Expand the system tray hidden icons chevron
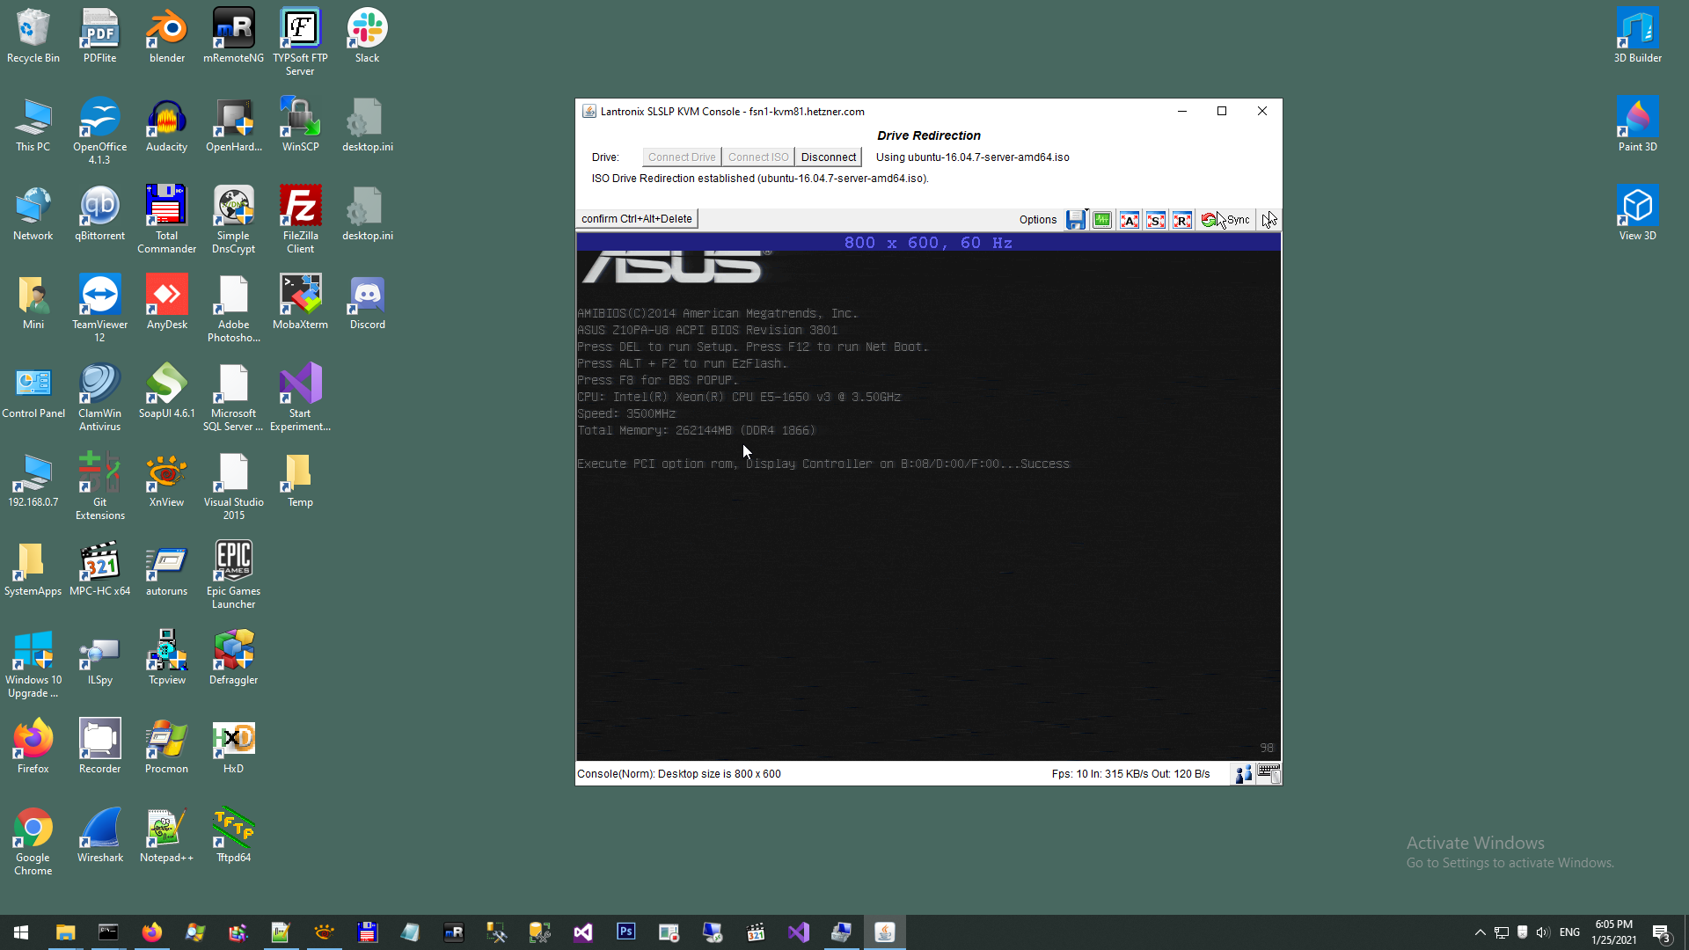The height and width of the screenshot is (950, 1689). click(x=1480, y=932)
